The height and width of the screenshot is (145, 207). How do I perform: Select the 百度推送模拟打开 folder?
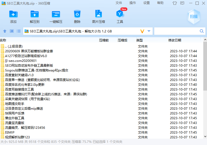pos(102,94)
